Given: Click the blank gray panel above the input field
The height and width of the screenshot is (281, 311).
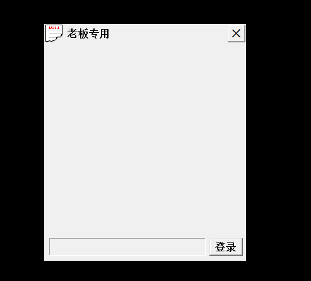Looking at the screenshot, I should pyautogui.click(x=145, y=140).
